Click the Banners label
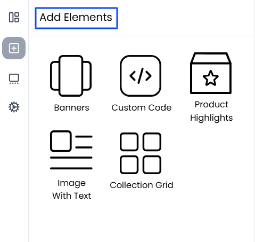The height and width of the screenshot is (242, 255). (x=71, y=107)
